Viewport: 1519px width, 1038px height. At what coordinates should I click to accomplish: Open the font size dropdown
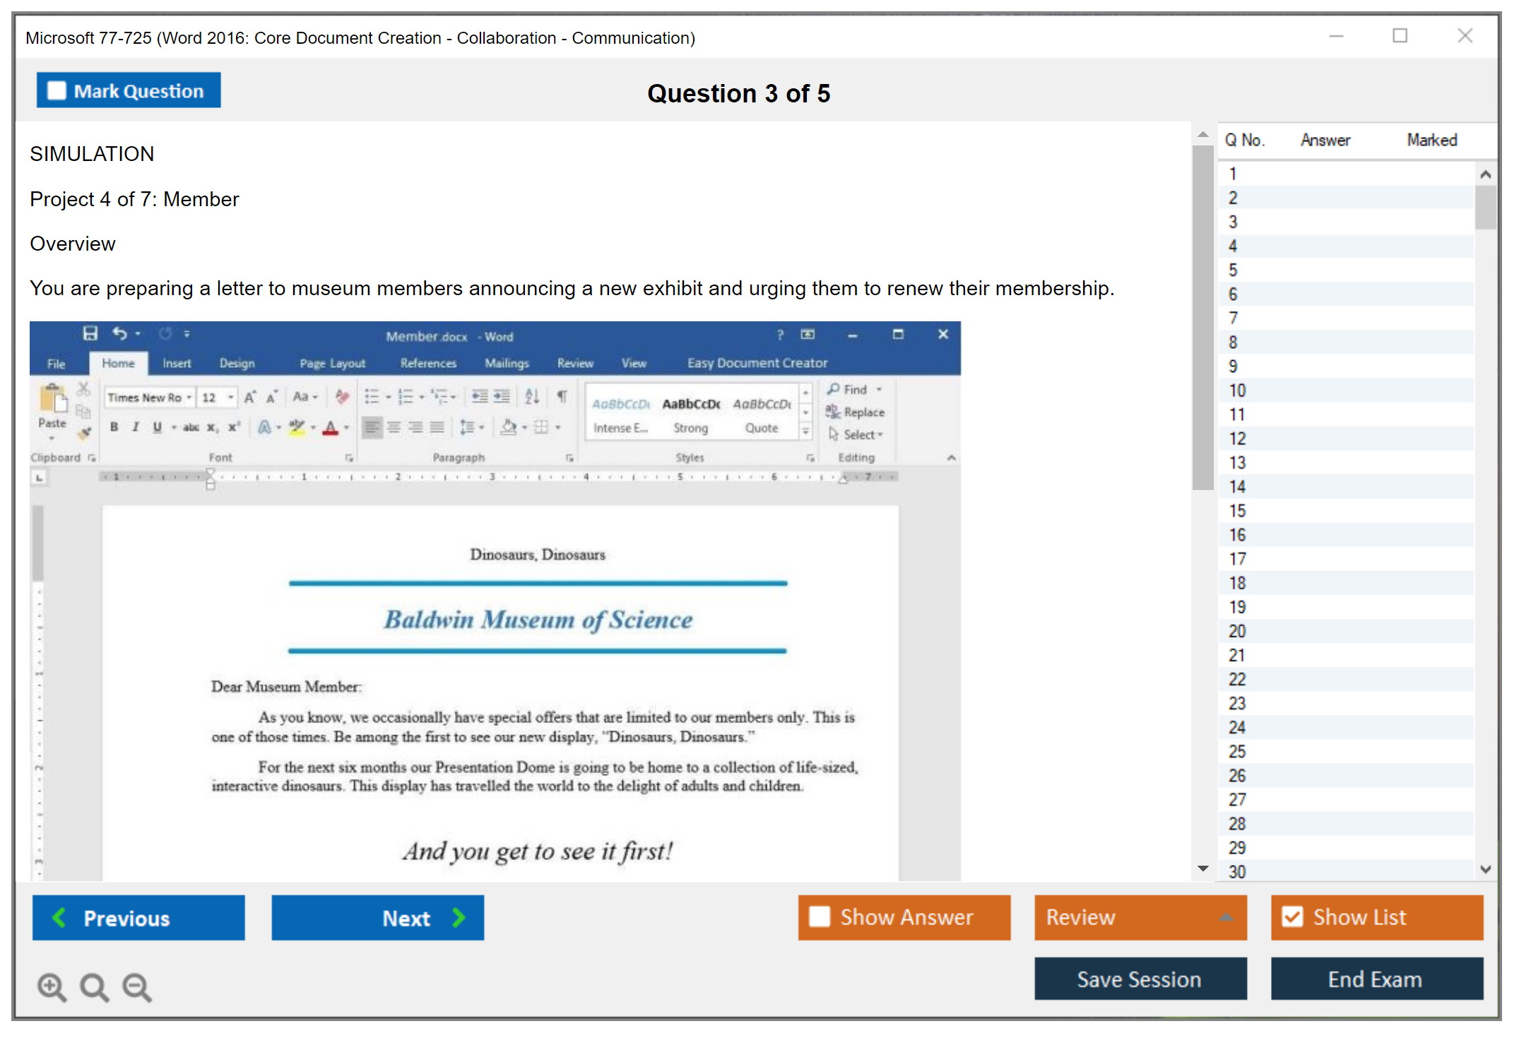click(230, 398)
